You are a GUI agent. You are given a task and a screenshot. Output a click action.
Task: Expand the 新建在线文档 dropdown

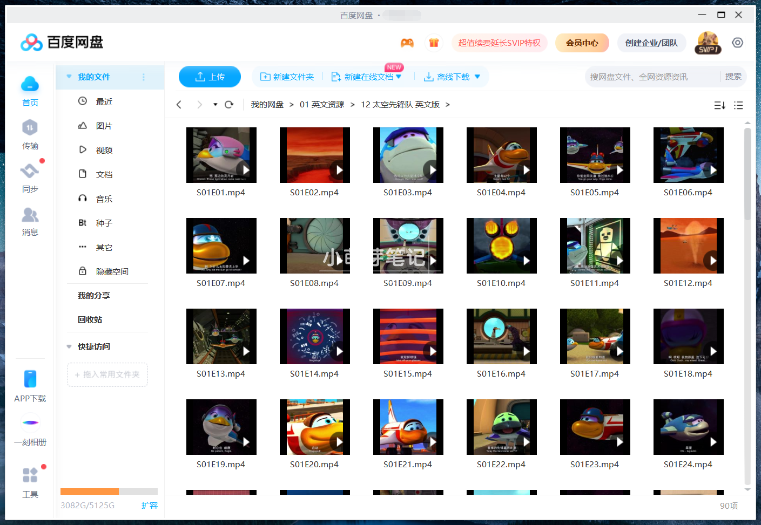point(399,77)
